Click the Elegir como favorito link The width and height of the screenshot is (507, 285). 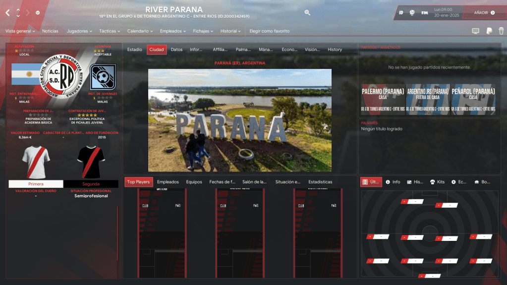[x=269, y=31]
